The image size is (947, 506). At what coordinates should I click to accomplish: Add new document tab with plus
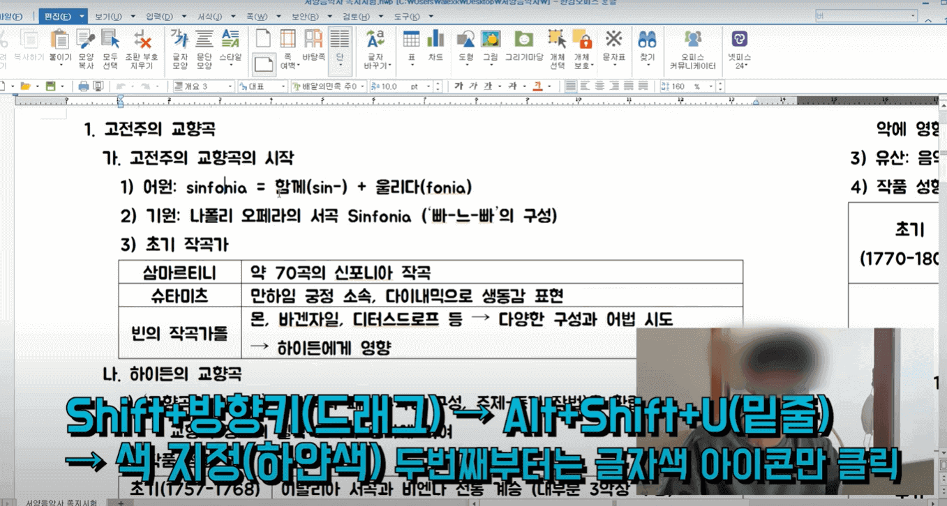pos(120,502)
